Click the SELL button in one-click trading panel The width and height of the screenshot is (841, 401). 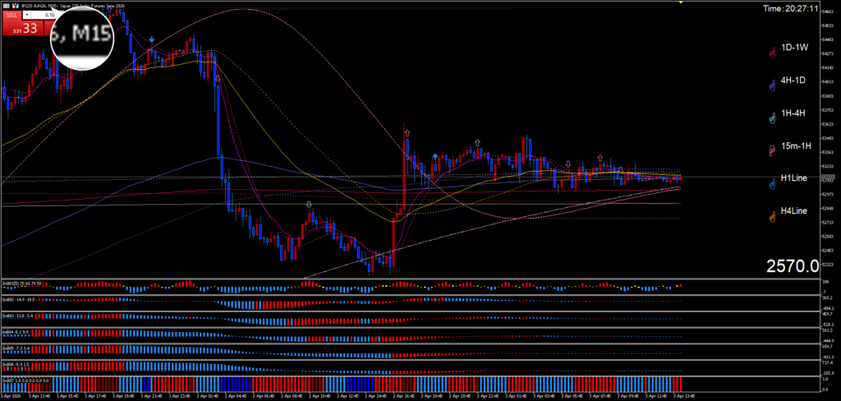[x=10, y=15]
